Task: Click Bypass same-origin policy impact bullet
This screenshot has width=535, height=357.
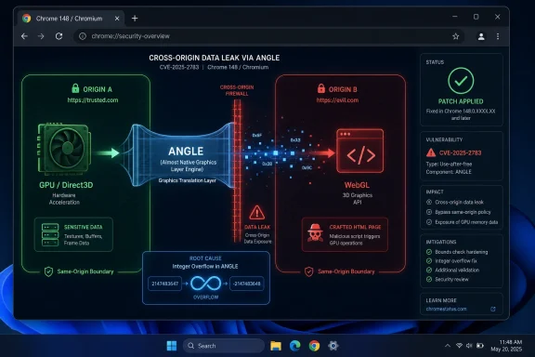Action: 429,212
